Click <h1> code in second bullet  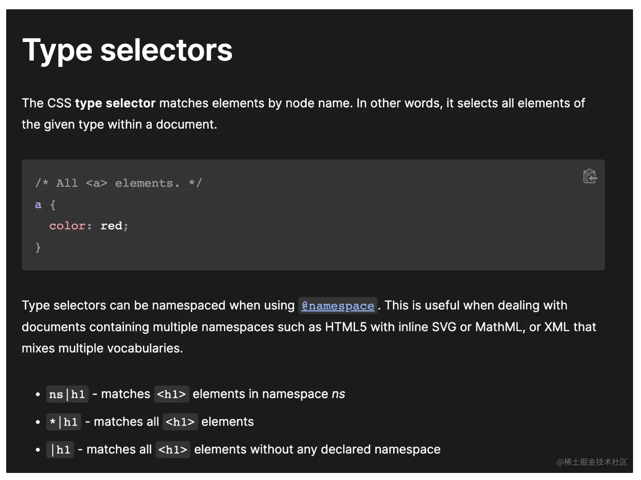coord(180,422)
